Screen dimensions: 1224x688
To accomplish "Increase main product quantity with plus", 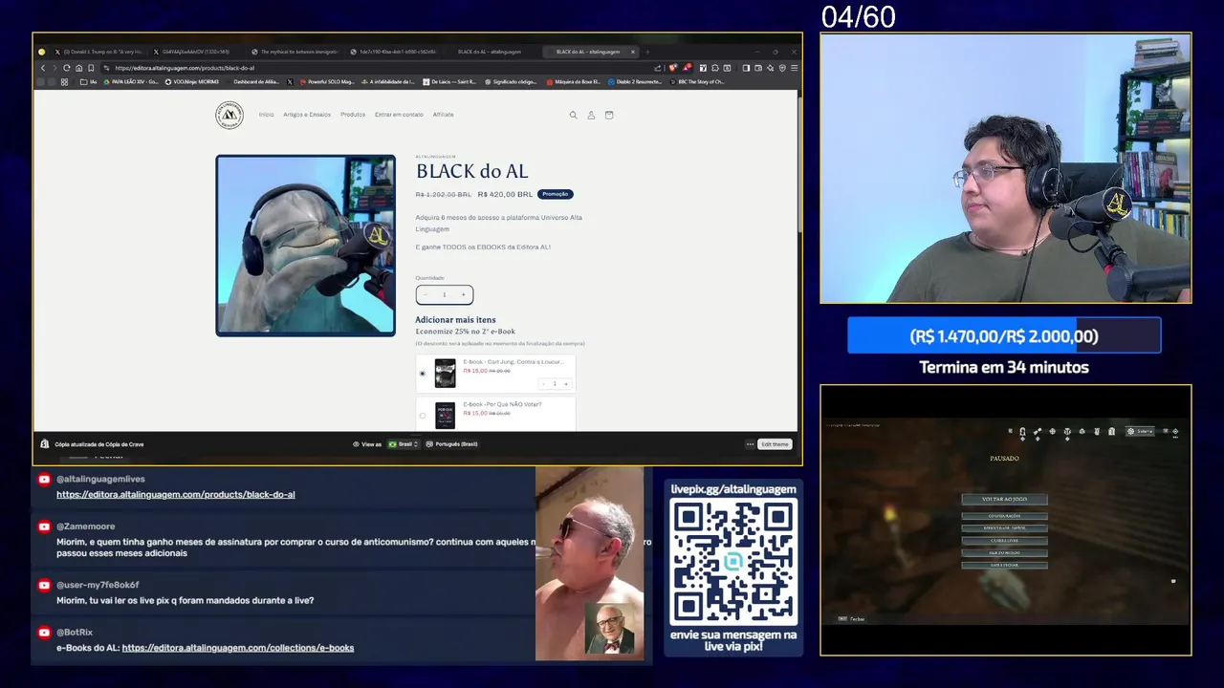I will coord(464,294).
